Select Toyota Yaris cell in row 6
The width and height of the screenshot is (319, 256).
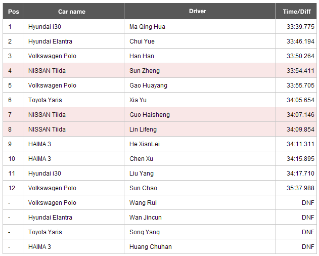coord(73,100)
